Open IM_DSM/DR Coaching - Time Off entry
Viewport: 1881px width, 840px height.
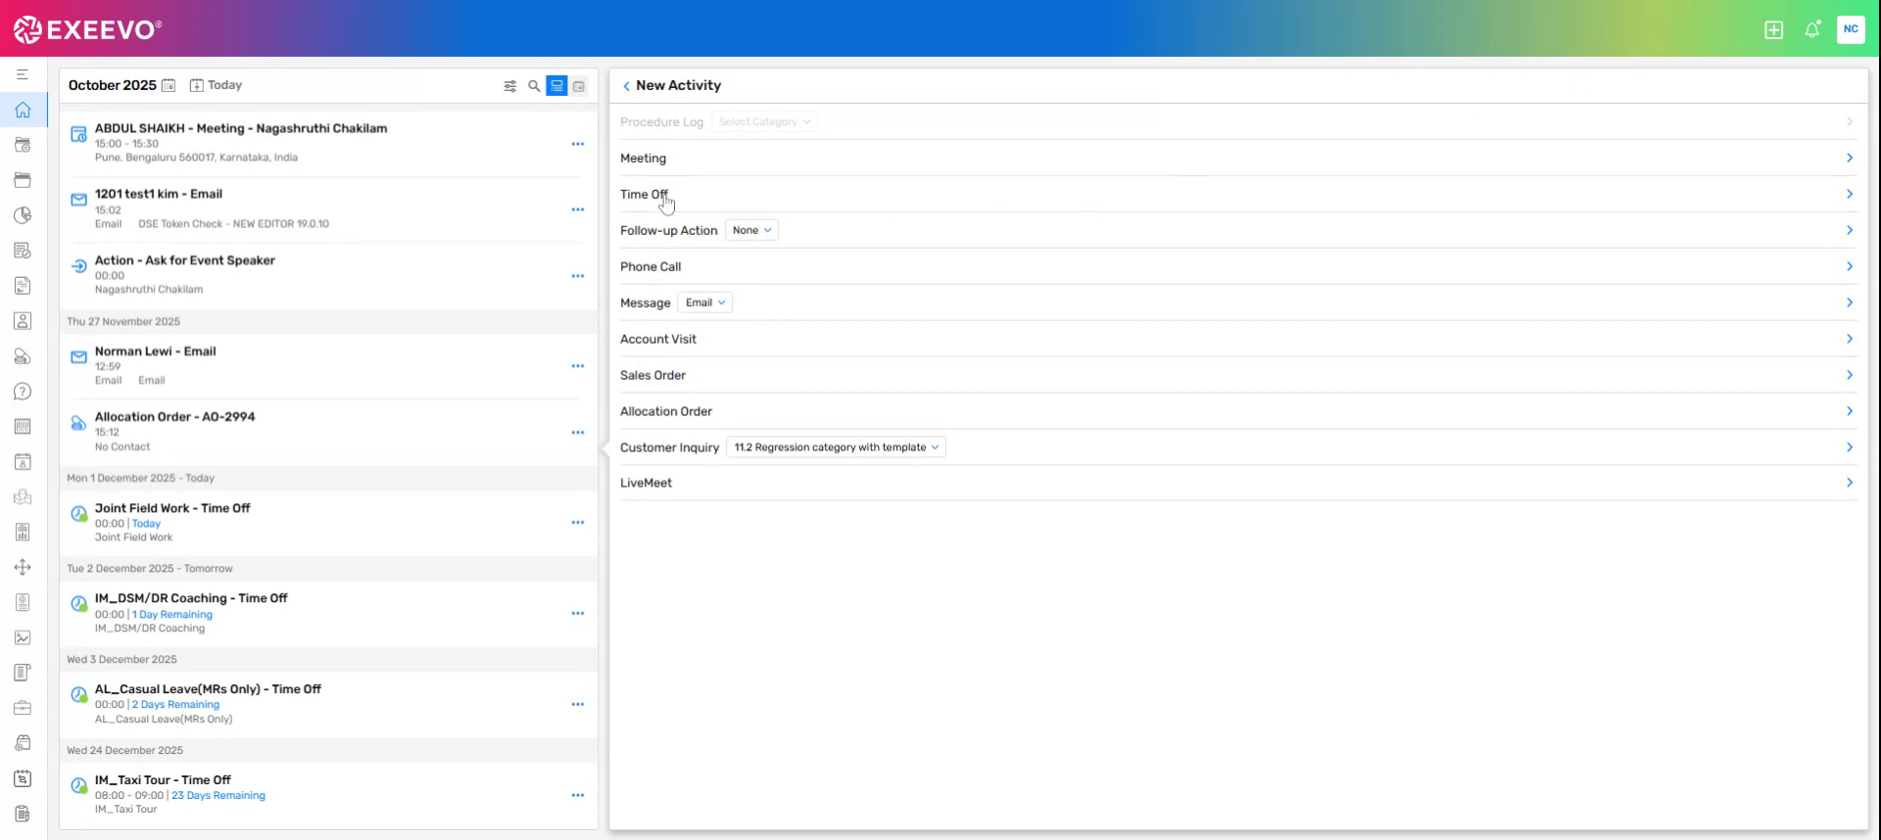tap(191, 598)
